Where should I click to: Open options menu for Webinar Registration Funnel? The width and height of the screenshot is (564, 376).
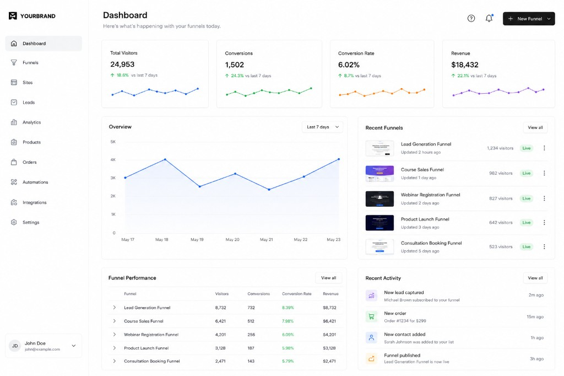[544, 198]
